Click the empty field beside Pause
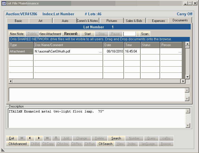 click(x=130, y=34)
